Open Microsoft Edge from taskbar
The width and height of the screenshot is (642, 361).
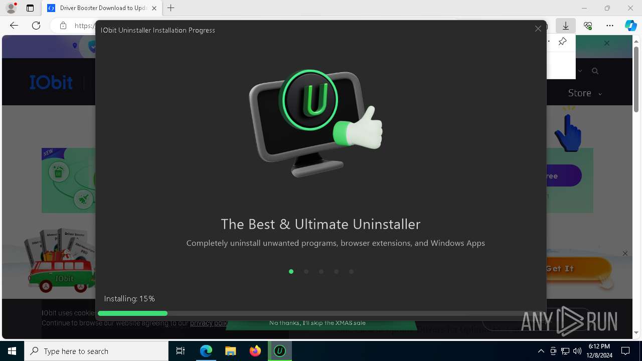pos(206,351)
